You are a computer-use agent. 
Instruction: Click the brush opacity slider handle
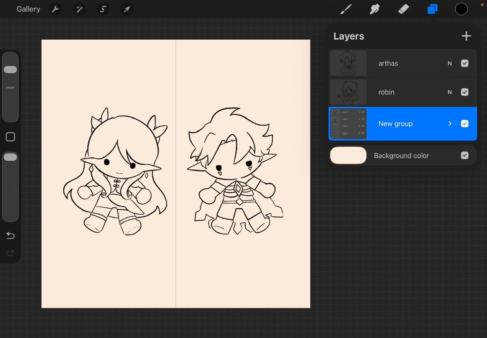tap(10, 157)
